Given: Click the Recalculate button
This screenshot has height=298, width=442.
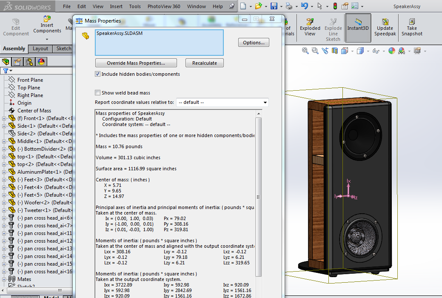Looking at the screenshot, I should (205, 63).
